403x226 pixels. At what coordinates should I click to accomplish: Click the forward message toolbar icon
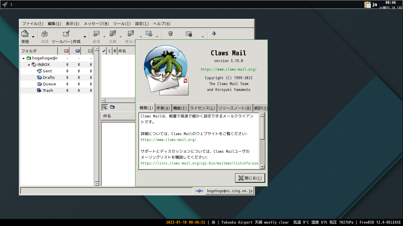click(x=149, y=34)
